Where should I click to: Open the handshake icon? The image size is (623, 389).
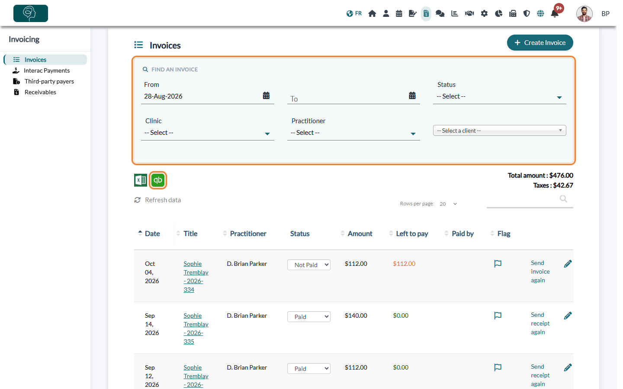point(469,13)
